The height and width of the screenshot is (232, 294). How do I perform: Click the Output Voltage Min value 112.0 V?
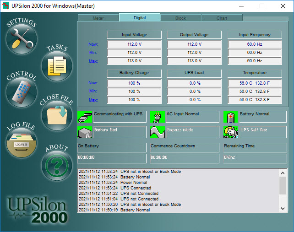195,53
